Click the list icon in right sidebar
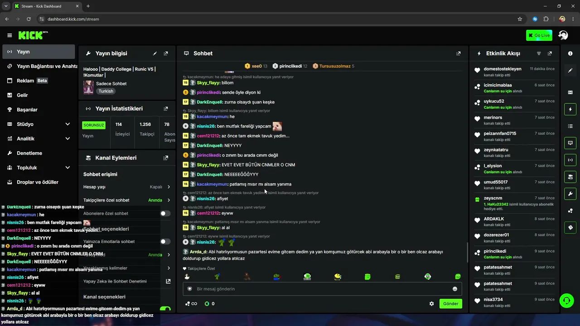 [570, 126]
